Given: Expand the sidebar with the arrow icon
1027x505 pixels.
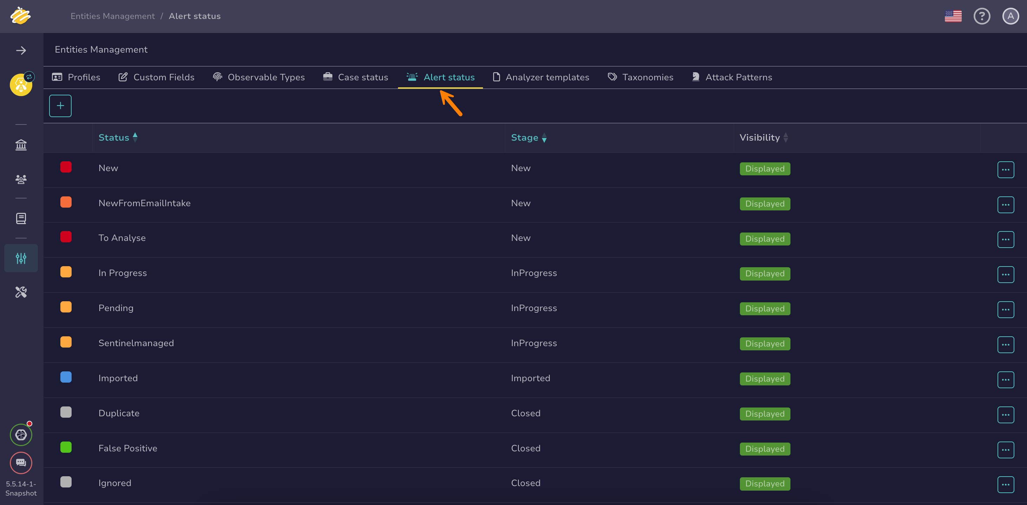Looking at the screenshot, I should (x=21, y=50).
